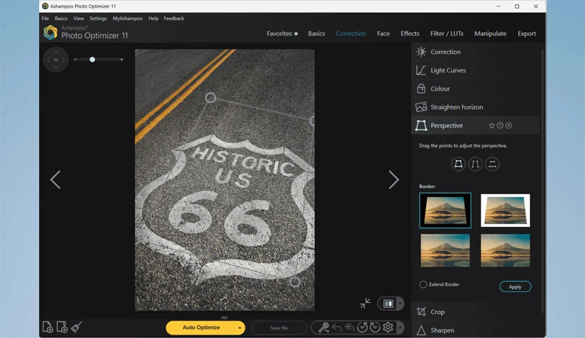Viewport: 585px width, 338px height.
Task: Rotate image 90 degrees right
Action: click(x=375, y=328)
